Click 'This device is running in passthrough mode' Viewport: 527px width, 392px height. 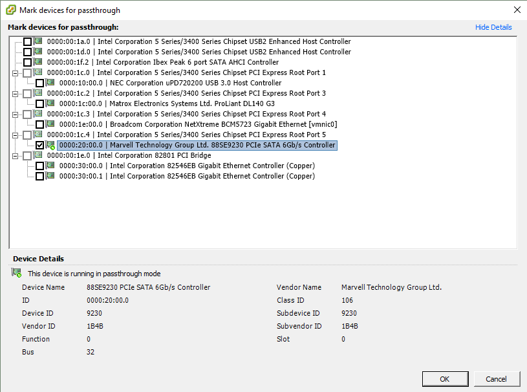pyautogui.click(x=94, y=274)
